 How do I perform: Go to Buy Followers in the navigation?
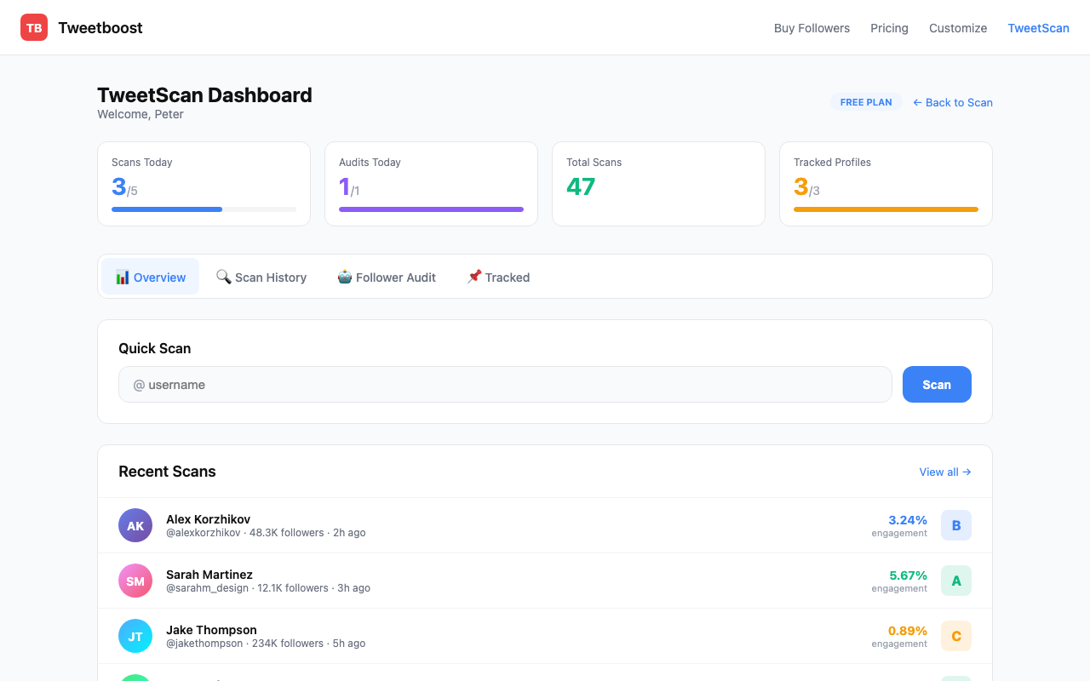(x=812, y=28)
